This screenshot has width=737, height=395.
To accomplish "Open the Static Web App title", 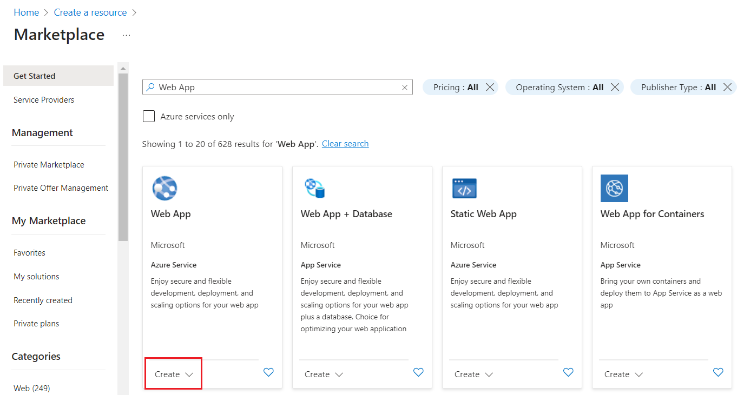I will (483, 214).
